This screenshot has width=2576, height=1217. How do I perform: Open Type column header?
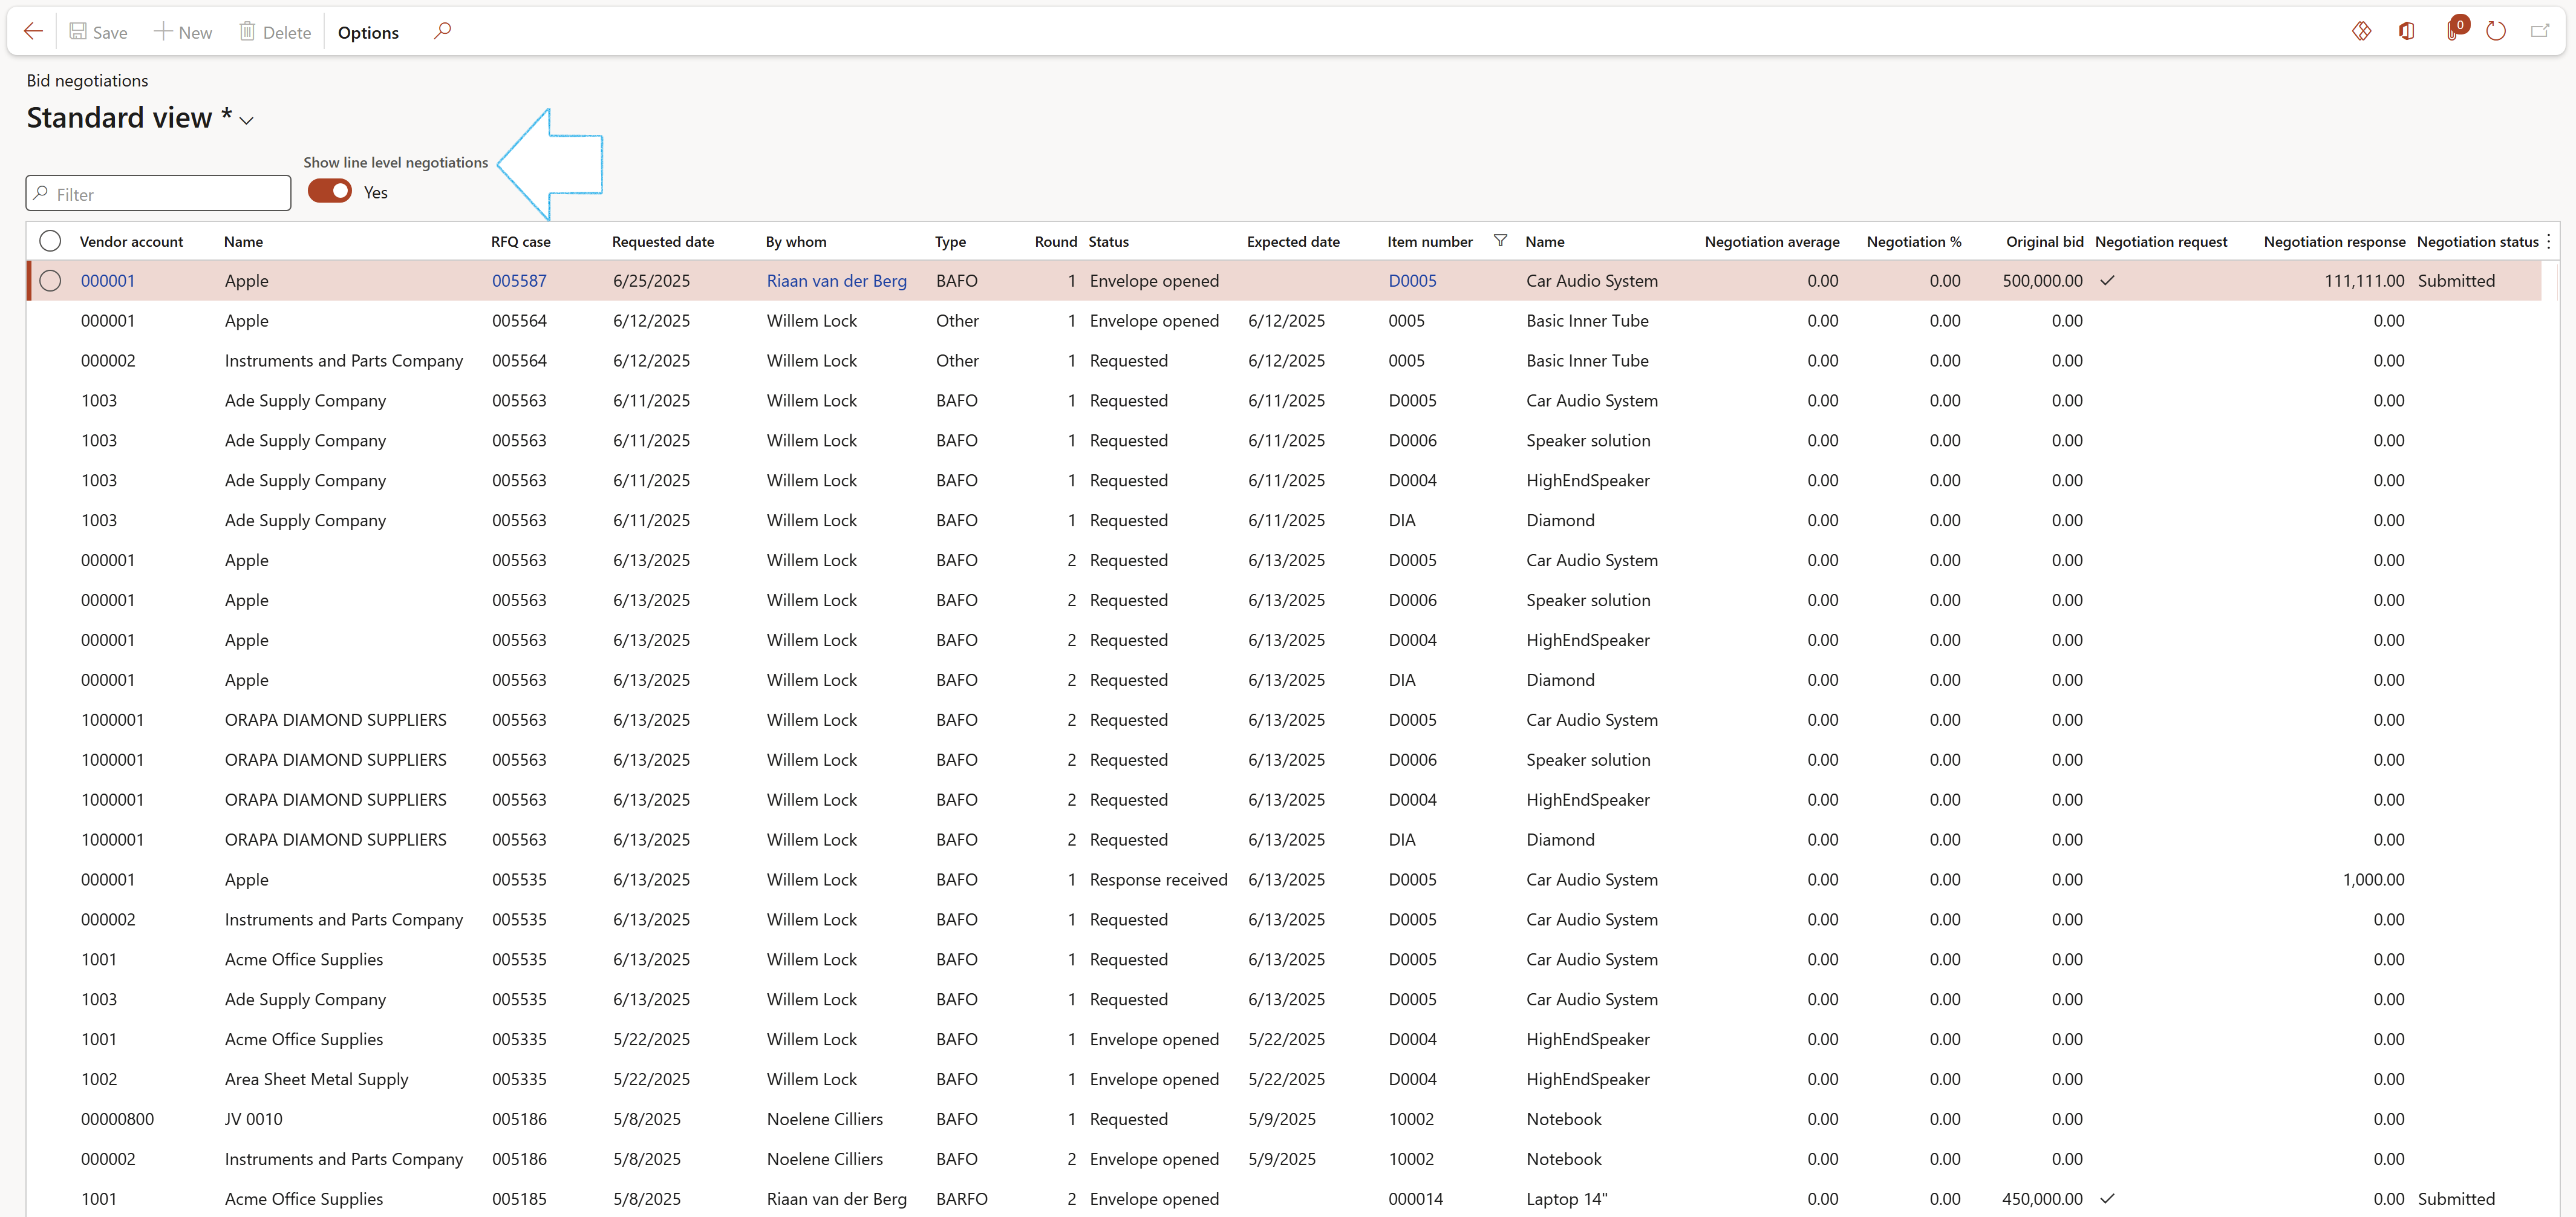tap(950, 242)
